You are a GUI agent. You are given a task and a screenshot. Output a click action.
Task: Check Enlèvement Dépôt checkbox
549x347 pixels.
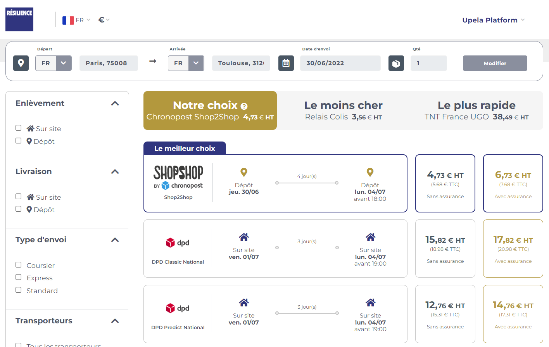point(18,141)
